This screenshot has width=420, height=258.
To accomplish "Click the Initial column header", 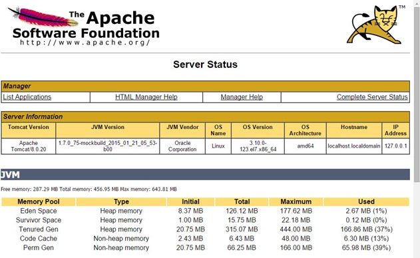I will click(191, 201).
